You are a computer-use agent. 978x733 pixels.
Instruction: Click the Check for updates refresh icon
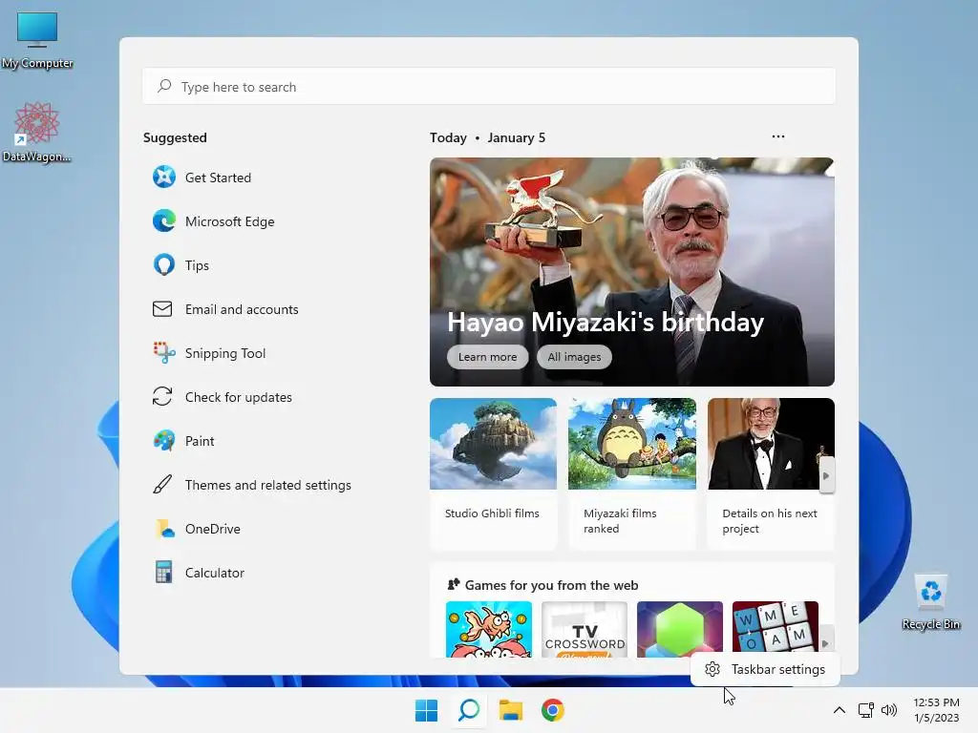[x=162, y=396]
